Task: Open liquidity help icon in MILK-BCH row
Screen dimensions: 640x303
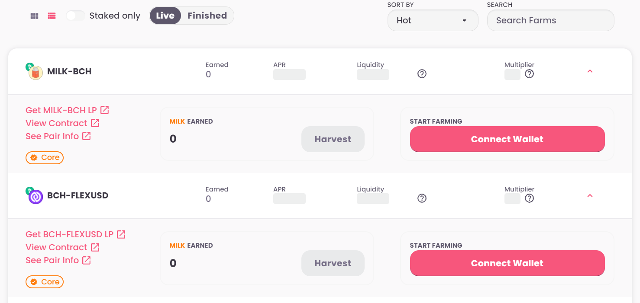Action: click(x=422, y=74)
